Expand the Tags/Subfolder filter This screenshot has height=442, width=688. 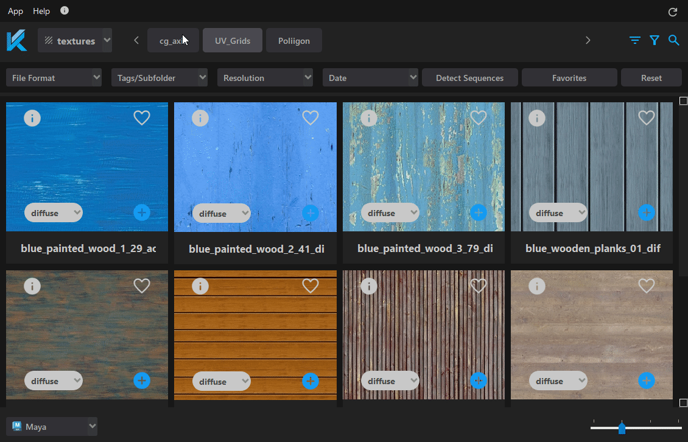(x=160, y=78)
